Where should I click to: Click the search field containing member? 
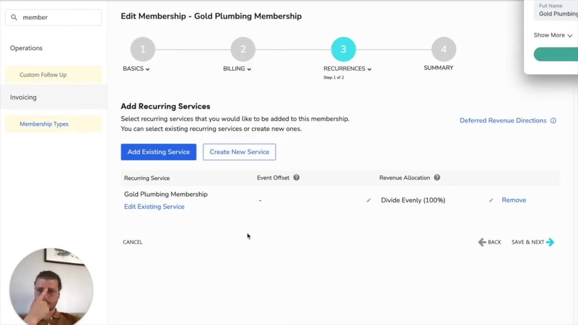tap(53, 17)
